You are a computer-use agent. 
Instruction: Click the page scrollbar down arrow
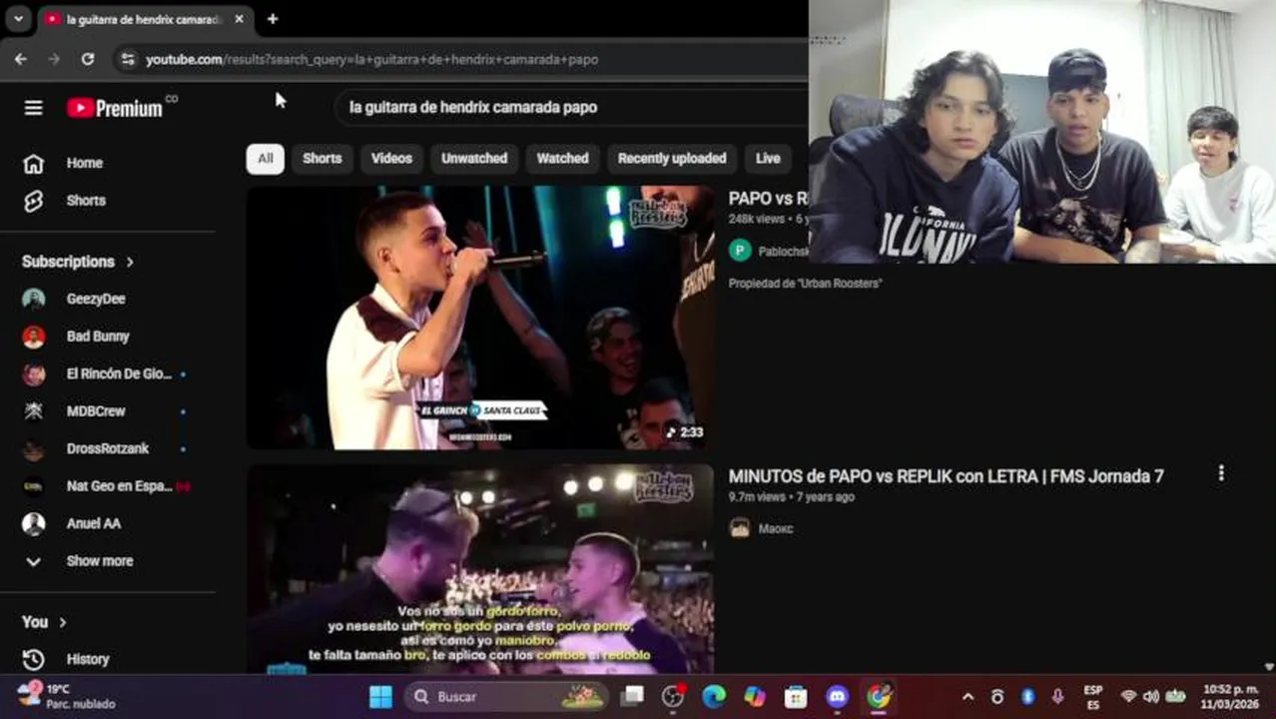pos(1269,667)
